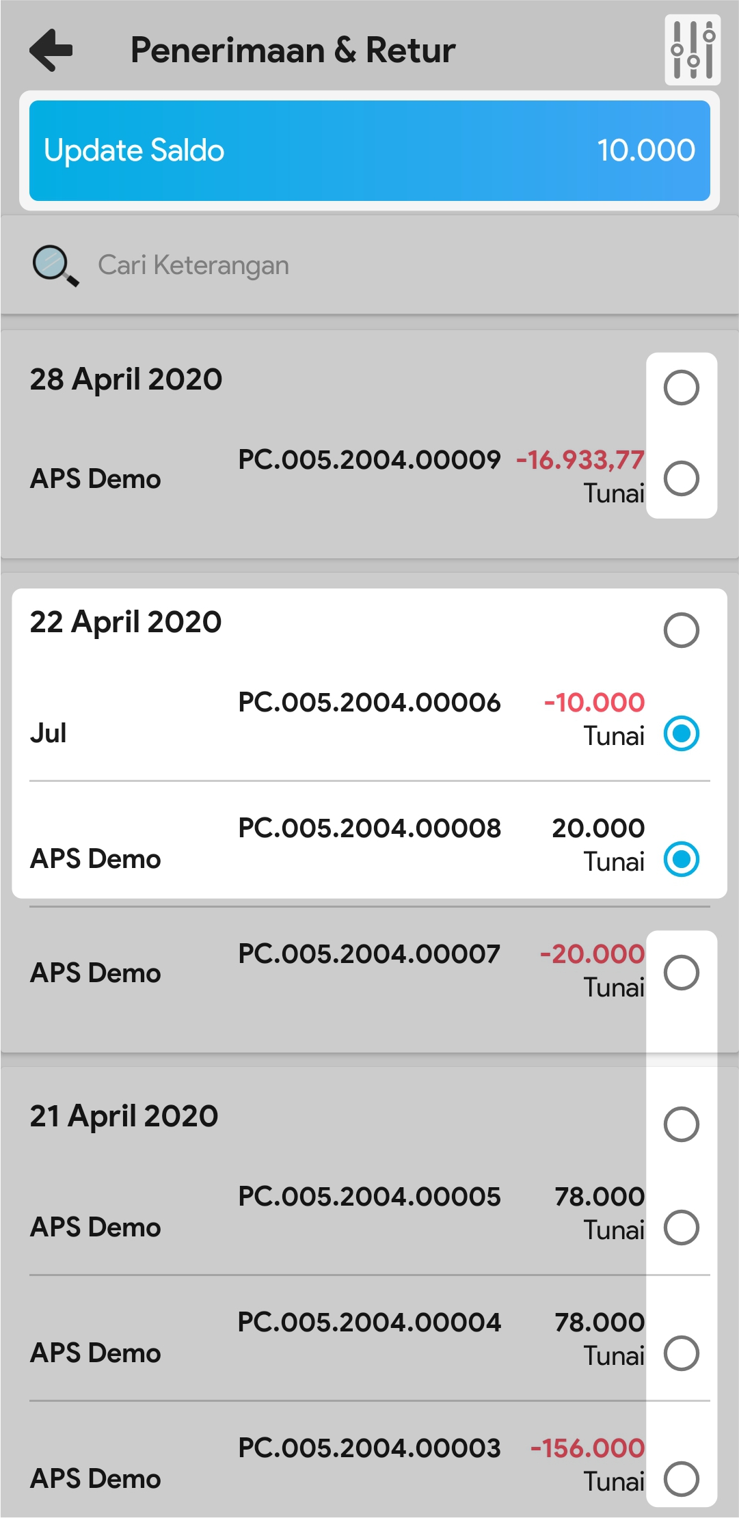Select transaction PC.005.2004.00004 radio button
The width and height of the screenshot is (739, 1518).
681,1353
